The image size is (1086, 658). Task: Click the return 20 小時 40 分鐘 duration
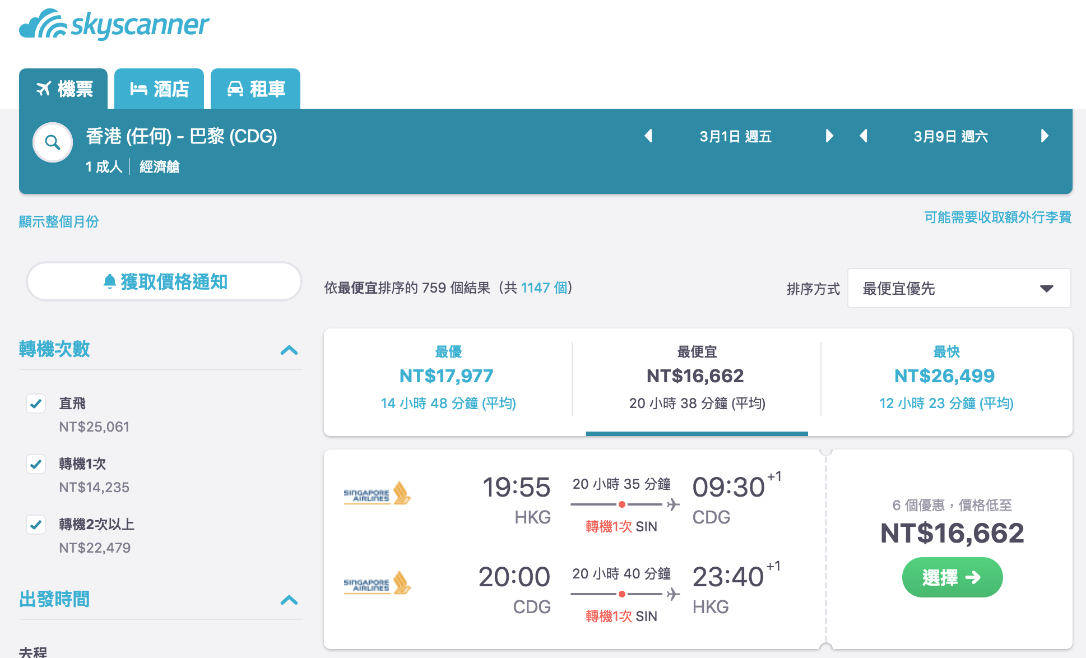621,573
